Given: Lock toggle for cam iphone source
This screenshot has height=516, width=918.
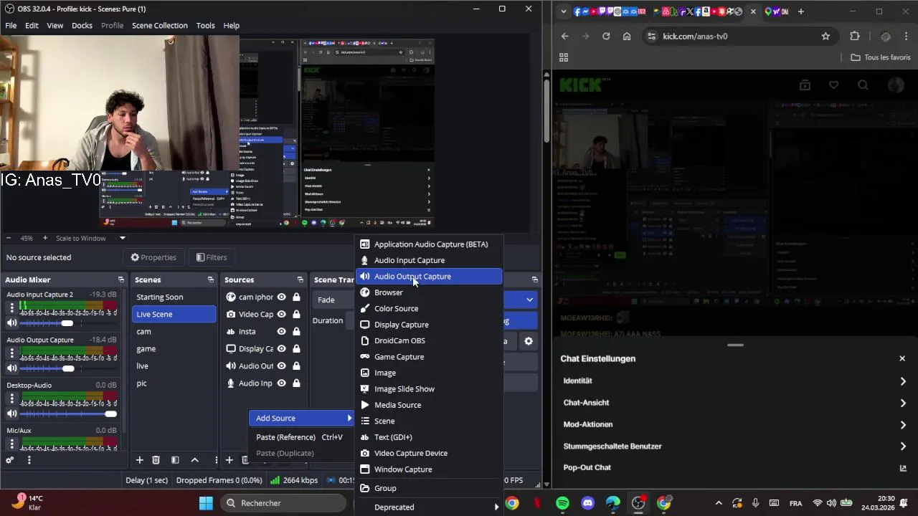Looking at the screenshot, I should tap(295, 297).
